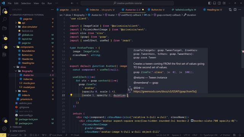244x137 pixels.
Task: Open the Explorer view in activity bar
Action: click(5, 11)
